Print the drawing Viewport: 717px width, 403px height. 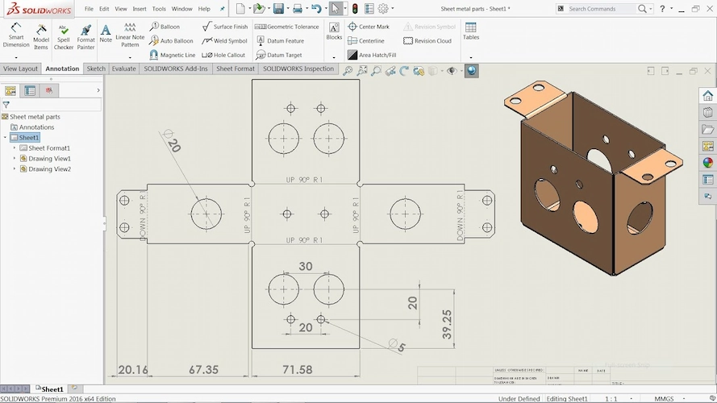[298, 8]
